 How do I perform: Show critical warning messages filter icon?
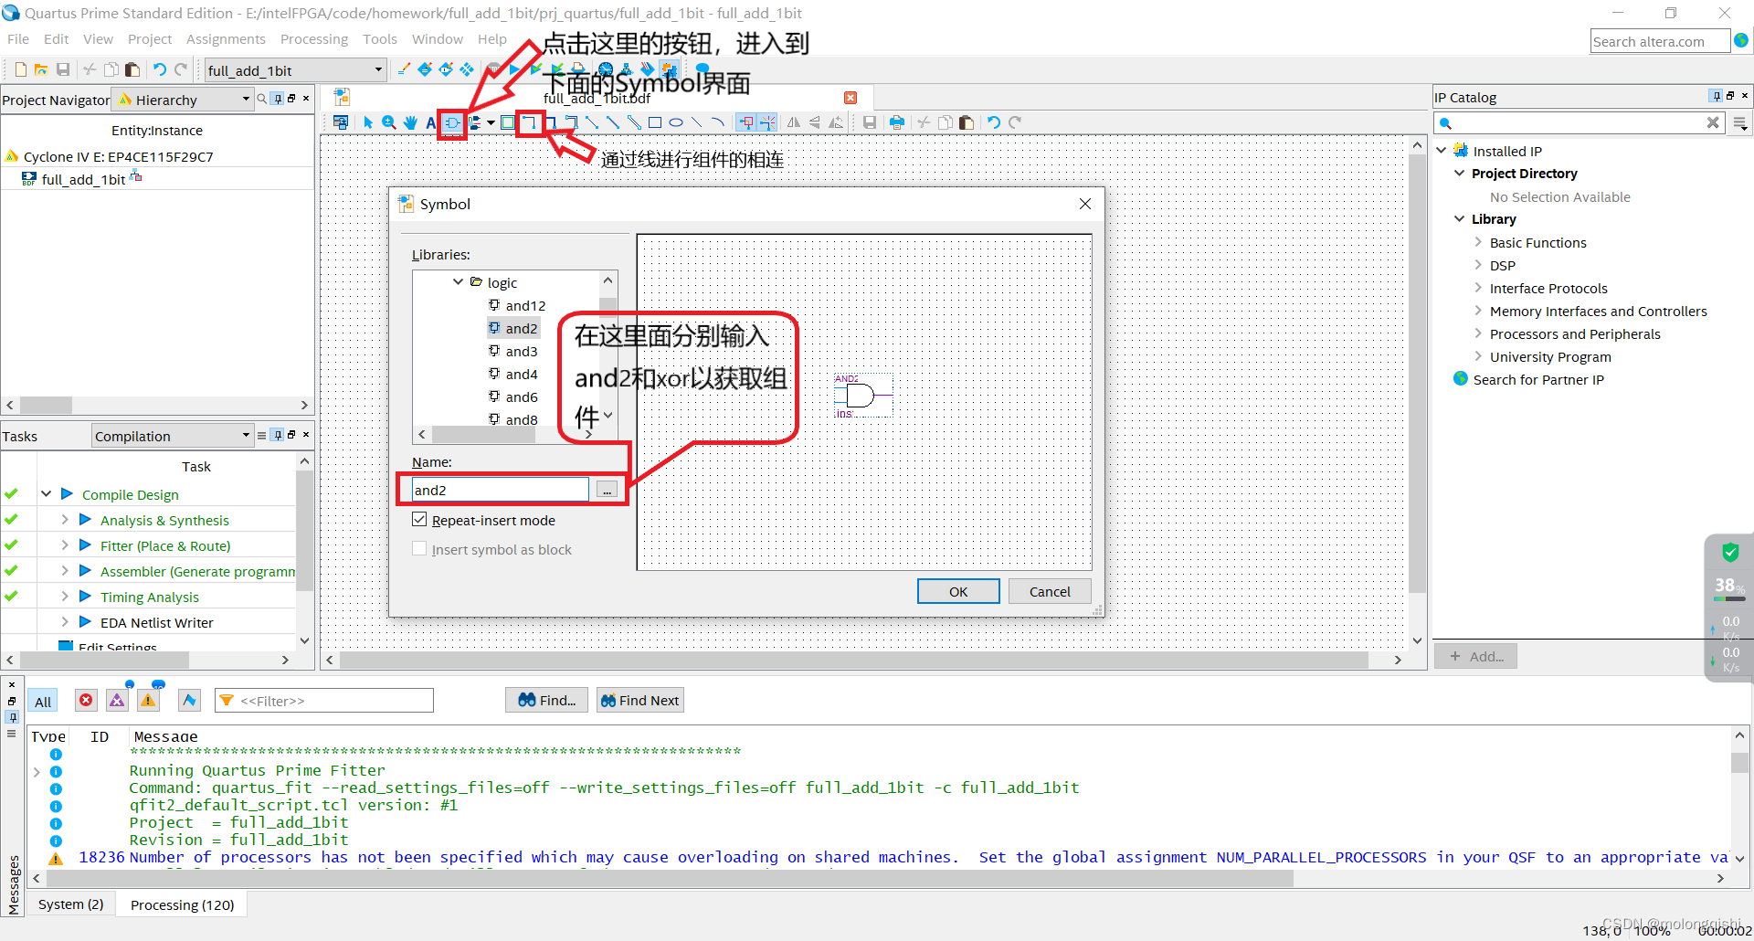pos(117,700)
